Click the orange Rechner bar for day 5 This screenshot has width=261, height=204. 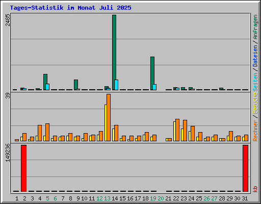47,132
